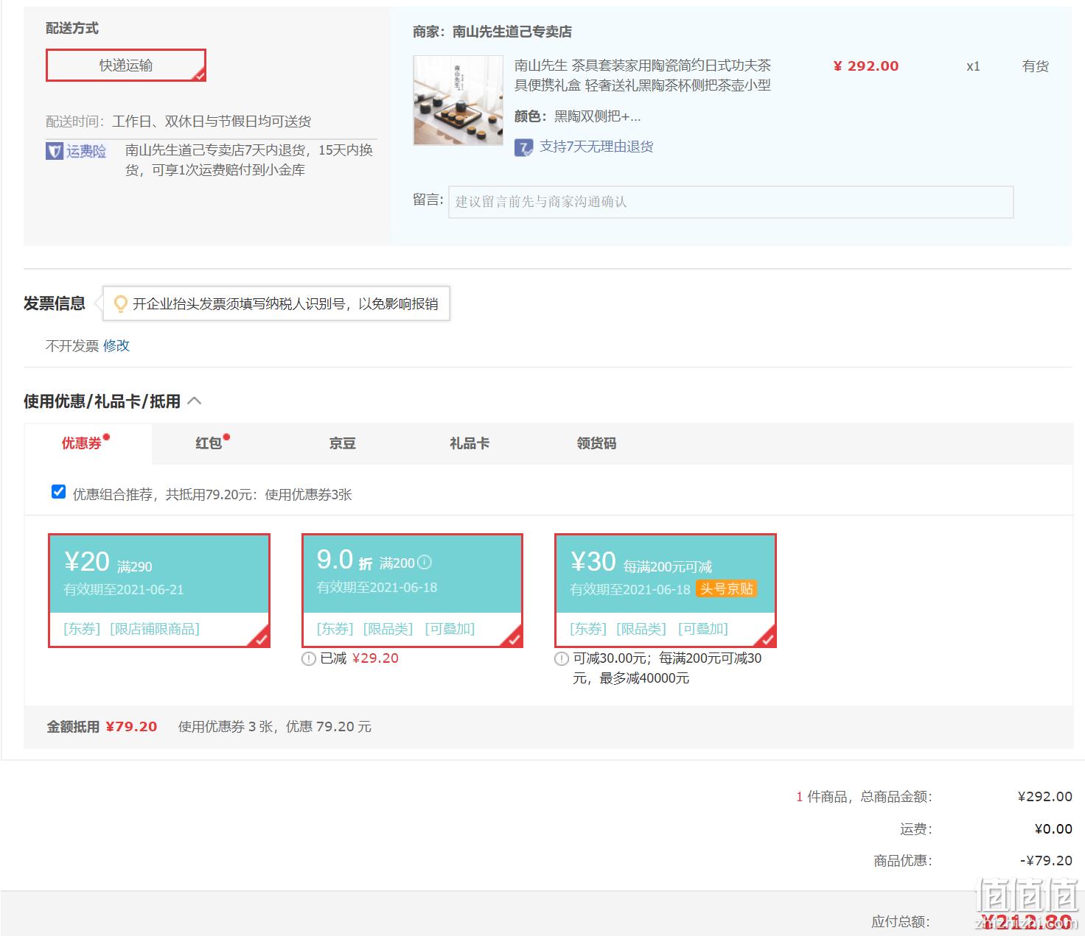Click the 总商品金额 ¥292.00 value
1085x936 pixels.
tap(1045, 796)
